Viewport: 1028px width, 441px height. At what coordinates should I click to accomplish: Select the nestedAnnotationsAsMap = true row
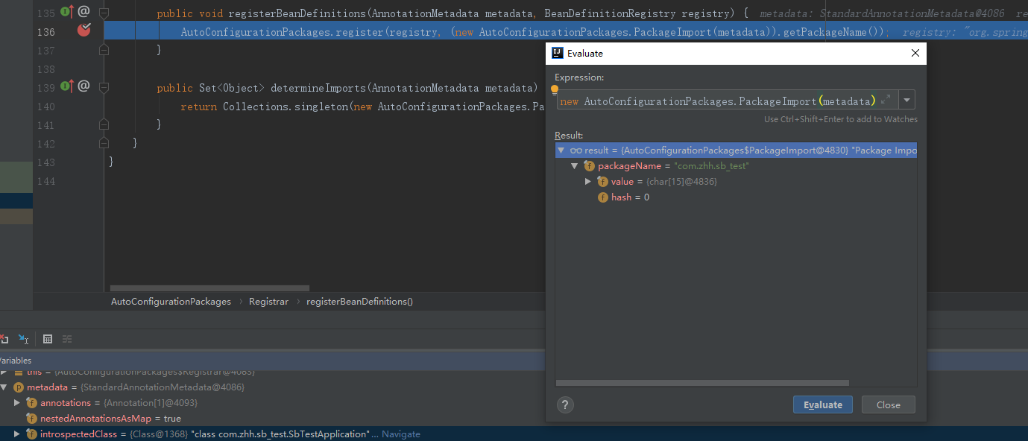(514, 419)
